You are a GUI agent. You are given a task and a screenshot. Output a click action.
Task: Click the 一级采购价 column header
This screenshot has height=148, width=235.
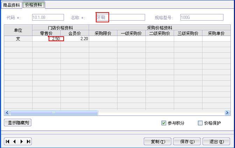coord(131,33)
